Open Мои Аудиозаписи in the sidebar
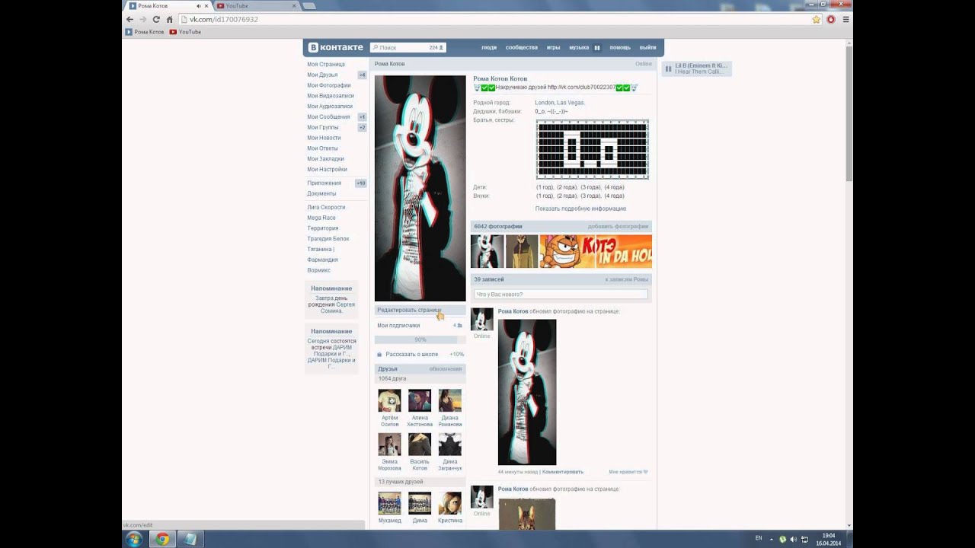This screenshot has width=975, height=548. pyautogui.click(x=330, y=107)
